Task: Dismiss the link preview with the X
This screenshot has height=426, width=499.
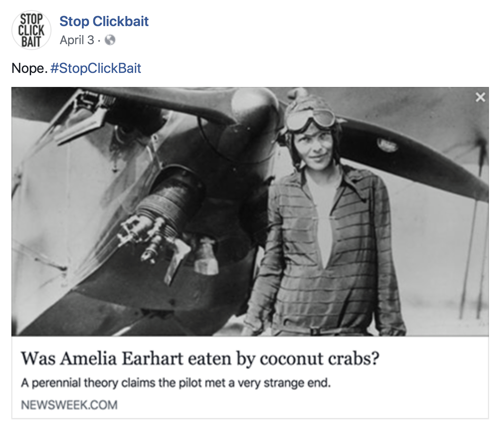Action: pyautogui.click(x=480, y=97)
